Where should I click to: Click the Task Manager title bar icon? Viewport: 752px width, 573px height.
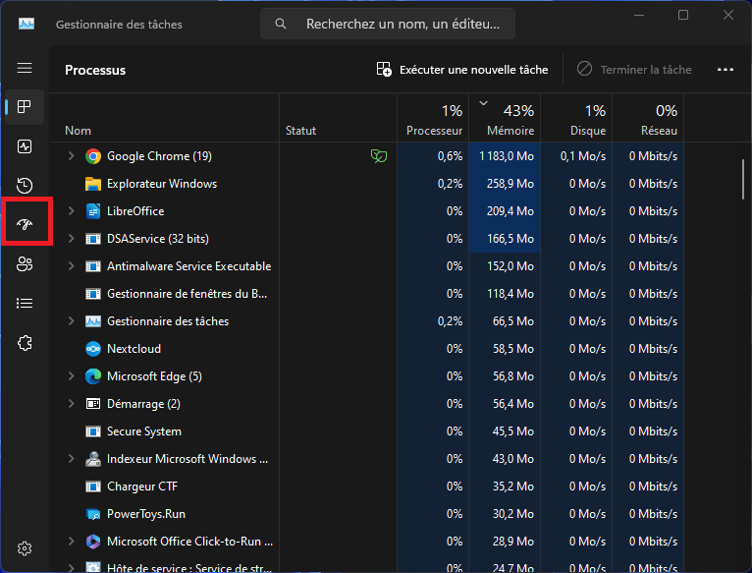point(27,24)
